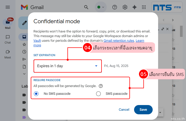Viewport: 186px width, 121px height.
Task: Open the Expires in 1 day dropdown
Action: pos(68,66)
